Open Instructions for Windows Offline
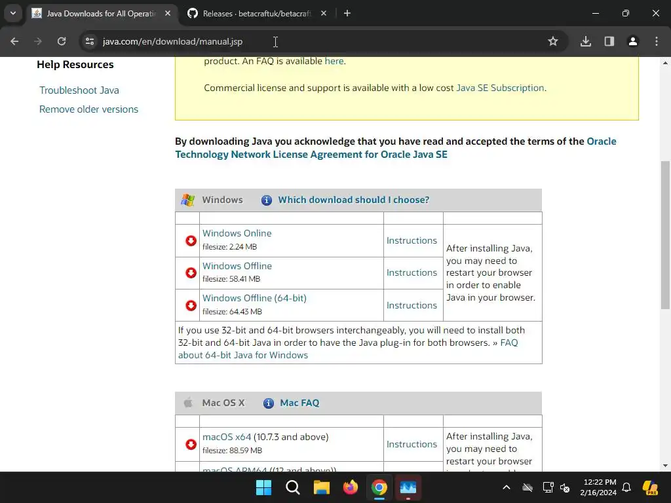The image size is (671, 503). 412,273
